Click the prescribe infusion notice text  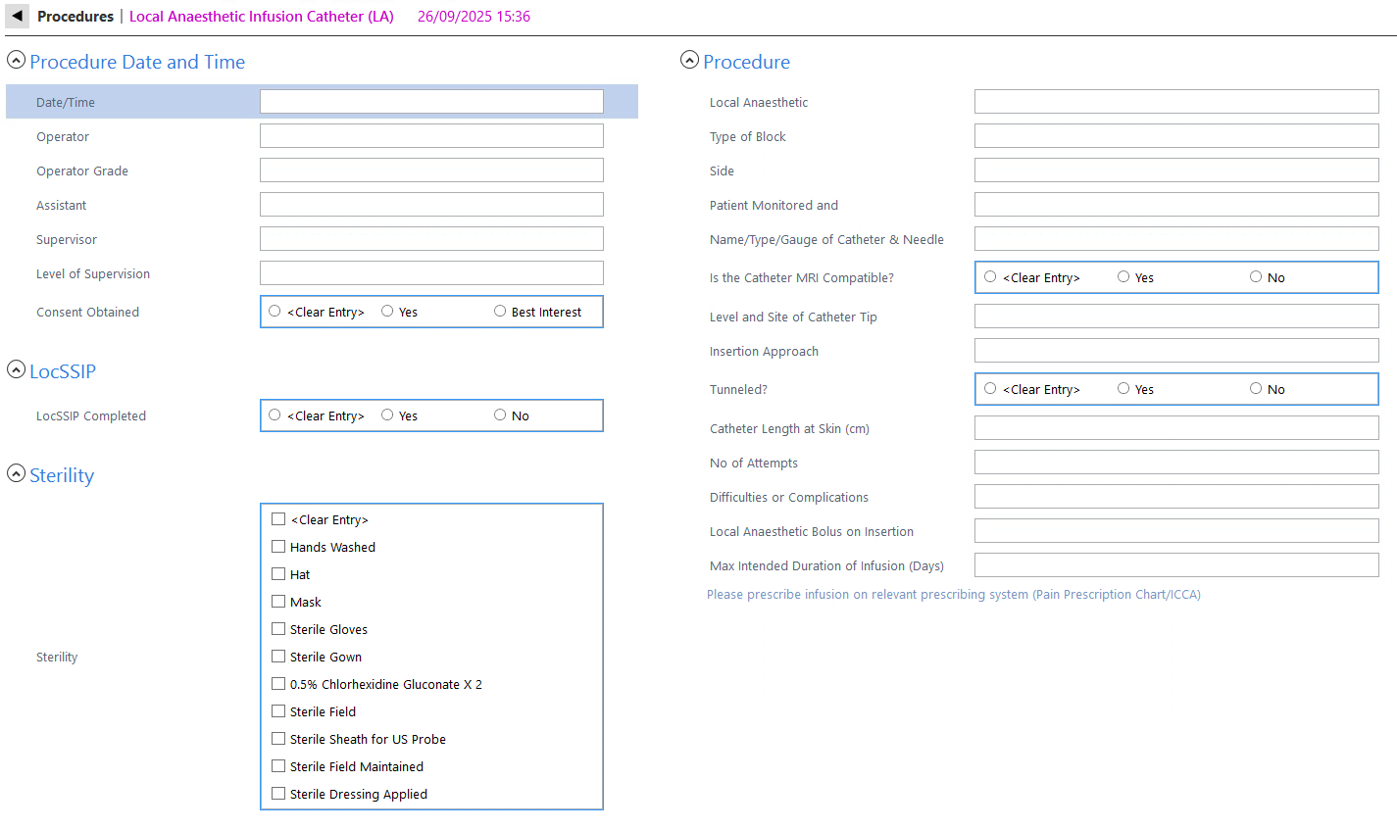pos(953,595)
